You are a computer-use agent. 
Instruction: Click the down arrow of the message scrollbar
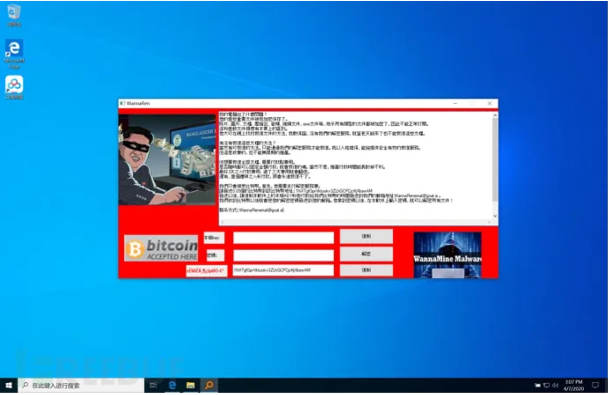point(495,216)
